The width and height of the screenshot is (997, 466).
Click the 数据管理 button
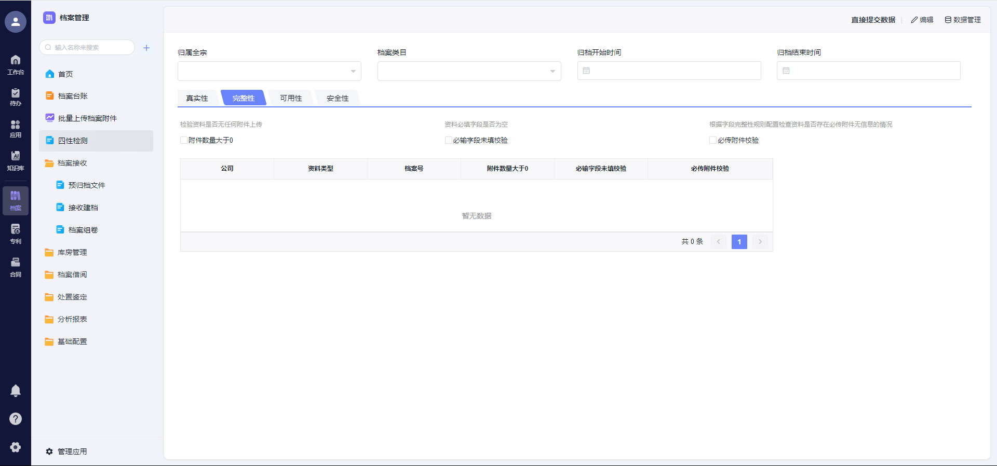962,20
